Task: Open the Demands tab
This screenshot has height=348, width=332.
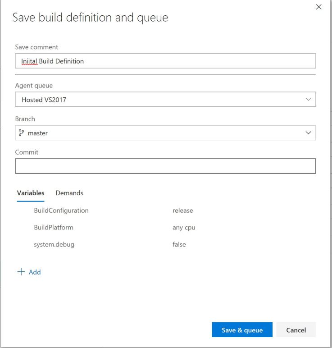Action: tap(69, 193)
